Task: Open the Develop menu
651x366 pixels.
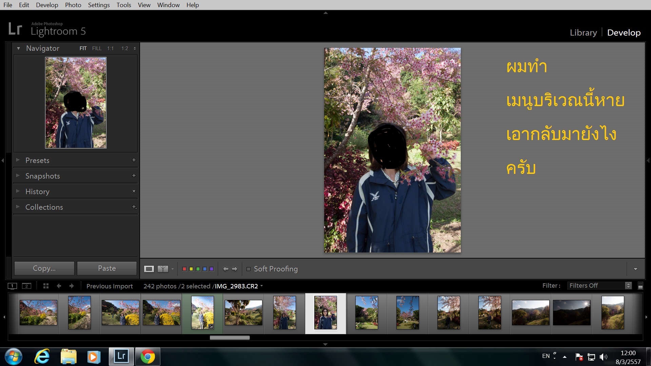Action: tap(47, 5)
